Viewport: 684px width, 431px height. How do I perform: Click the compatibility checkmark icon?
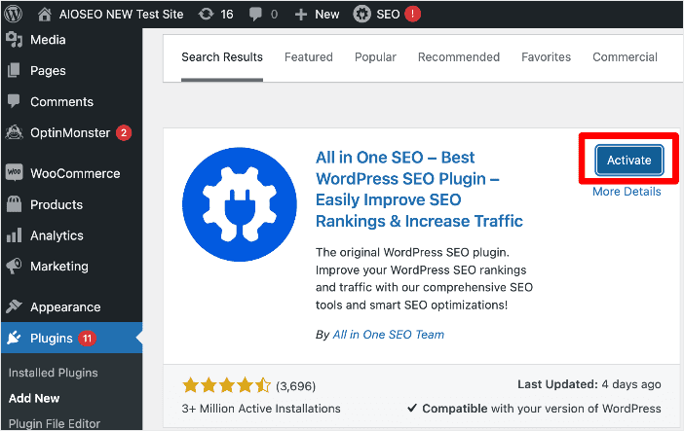click(412, 409)
